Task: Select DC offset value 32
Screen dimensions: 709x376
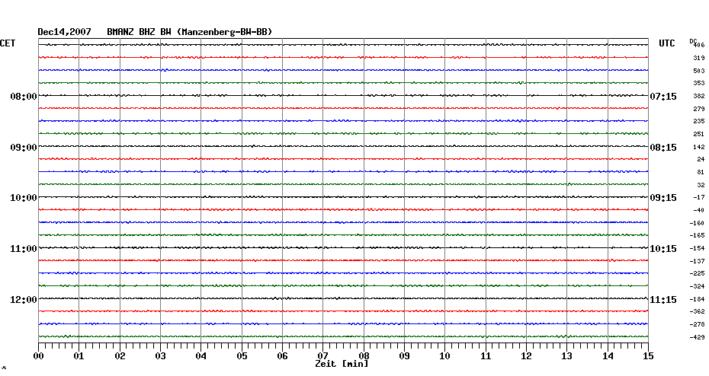Action: coord(701,185)
